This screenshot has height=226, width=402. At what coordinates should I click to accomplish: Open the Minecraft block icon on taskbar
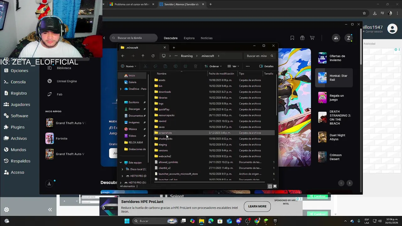click(266, 221)
